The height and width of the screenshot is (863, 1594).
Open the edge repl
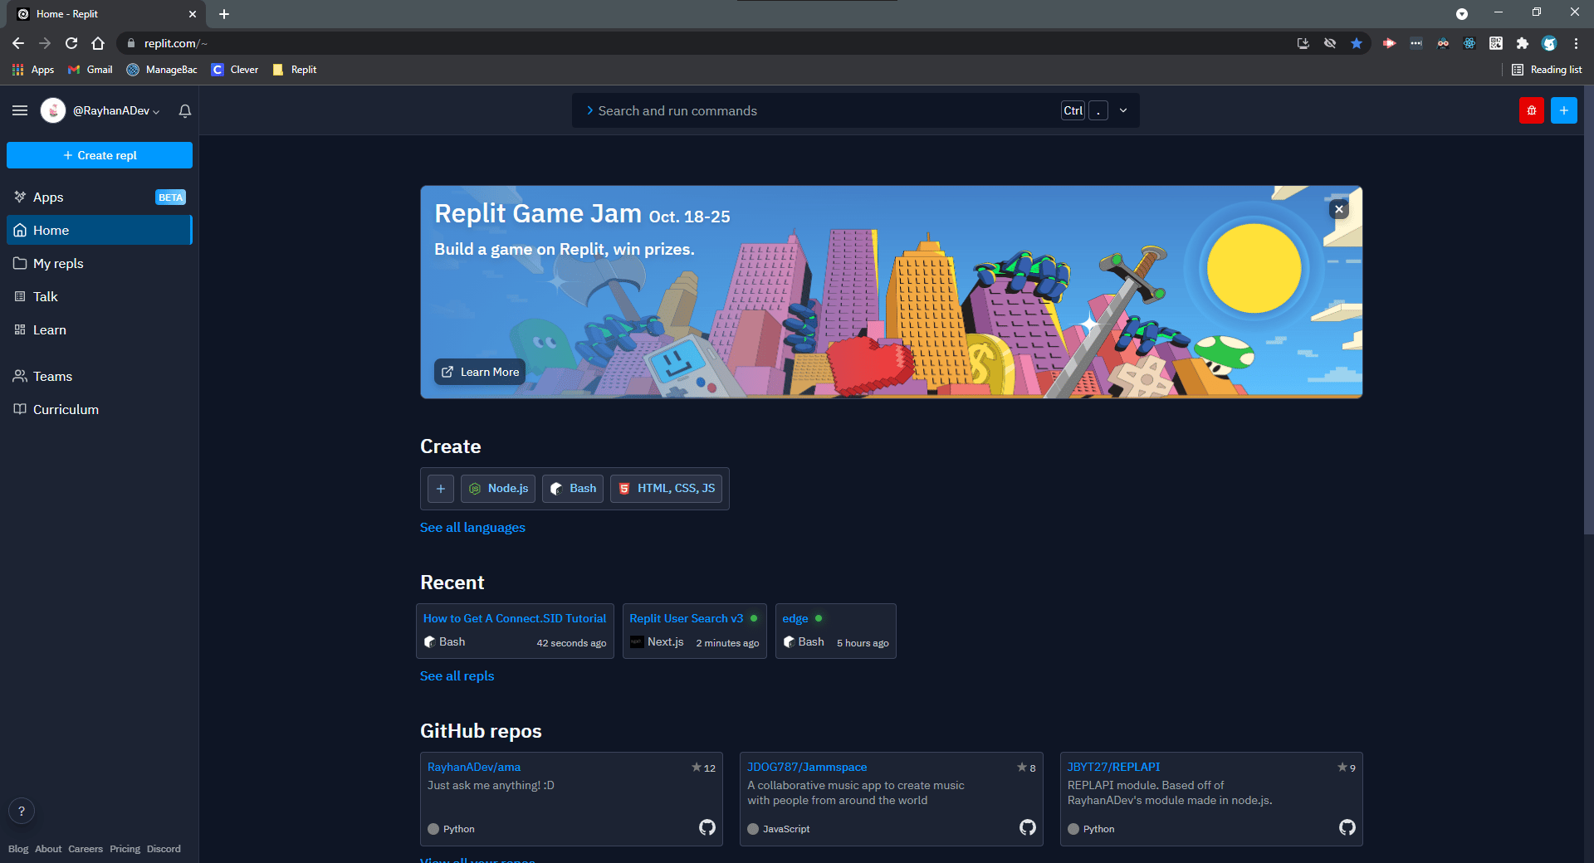click(795, 618)
